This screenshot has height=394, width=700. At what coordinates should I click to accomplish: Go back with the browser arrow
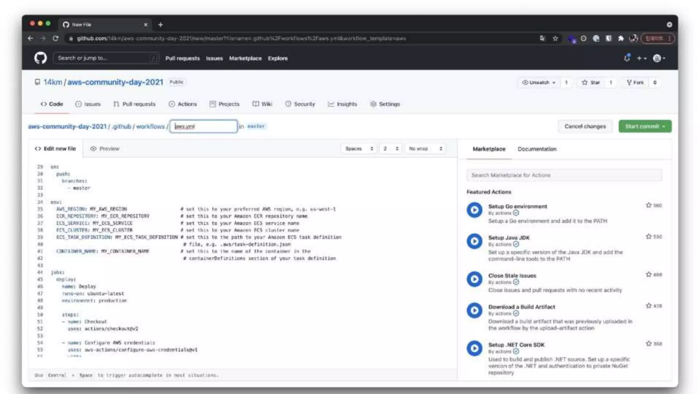click(x=30, y=38)
